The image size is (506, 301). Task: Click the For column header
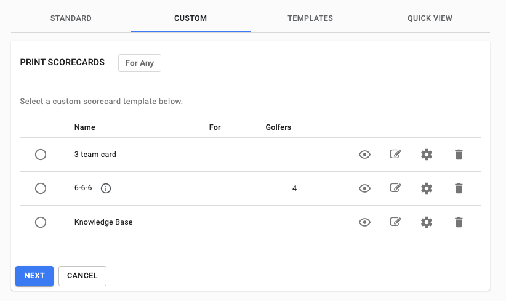point(215,127)
